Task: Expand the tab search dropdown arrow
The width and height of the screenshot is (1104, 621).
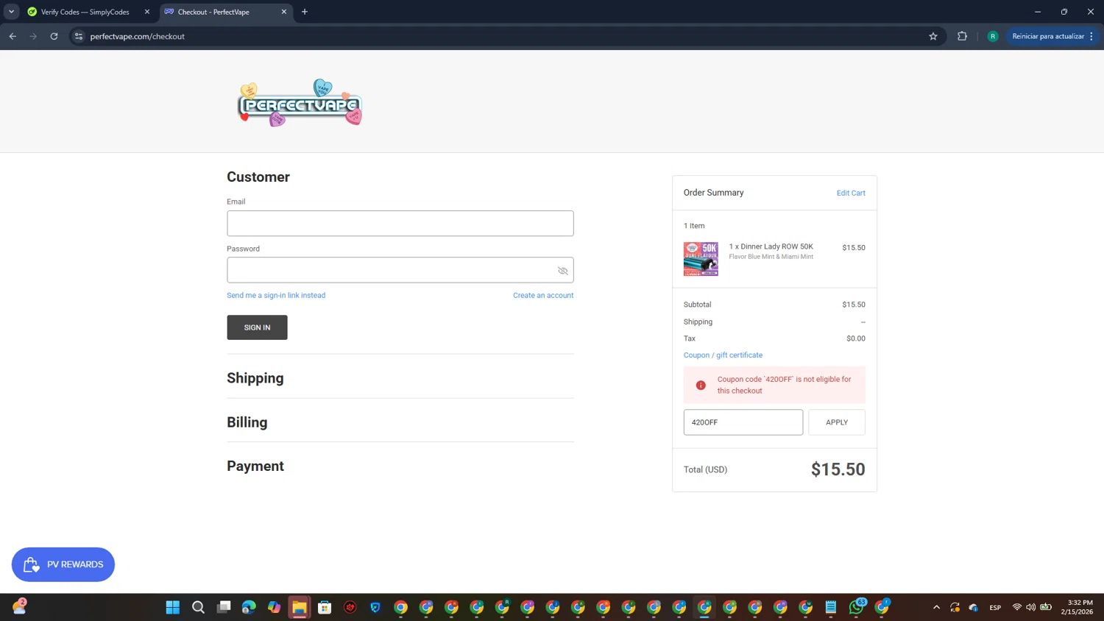Action: tap(11, 12)
